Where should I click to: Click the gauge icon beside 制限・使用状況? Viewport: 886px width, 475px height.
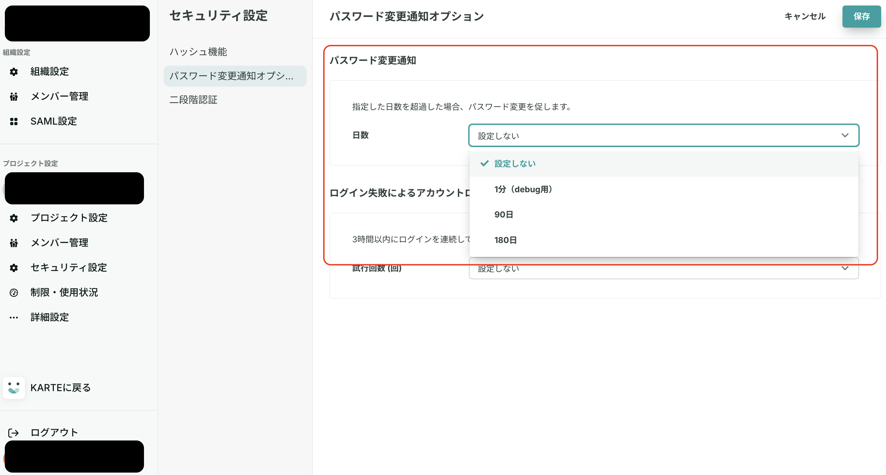pos(14,293)
